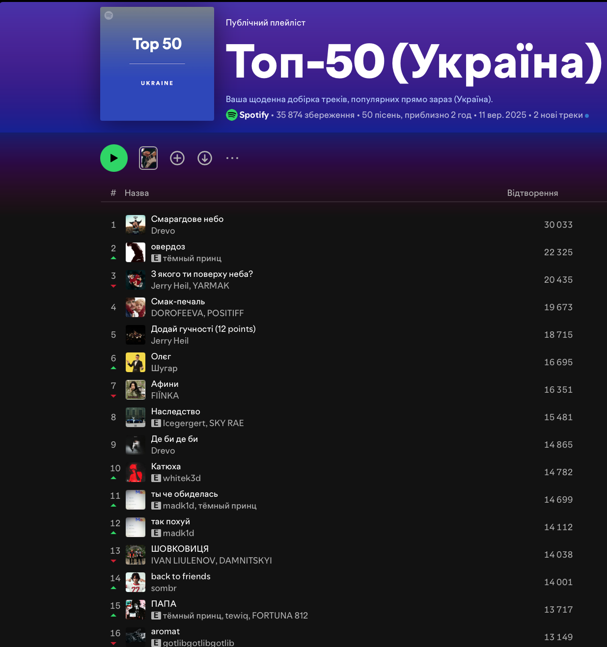Select track Додай гучності (12 points)
The height and width of the screenshot is (647, 607).
pyautogui.click(x=203, y=329)
